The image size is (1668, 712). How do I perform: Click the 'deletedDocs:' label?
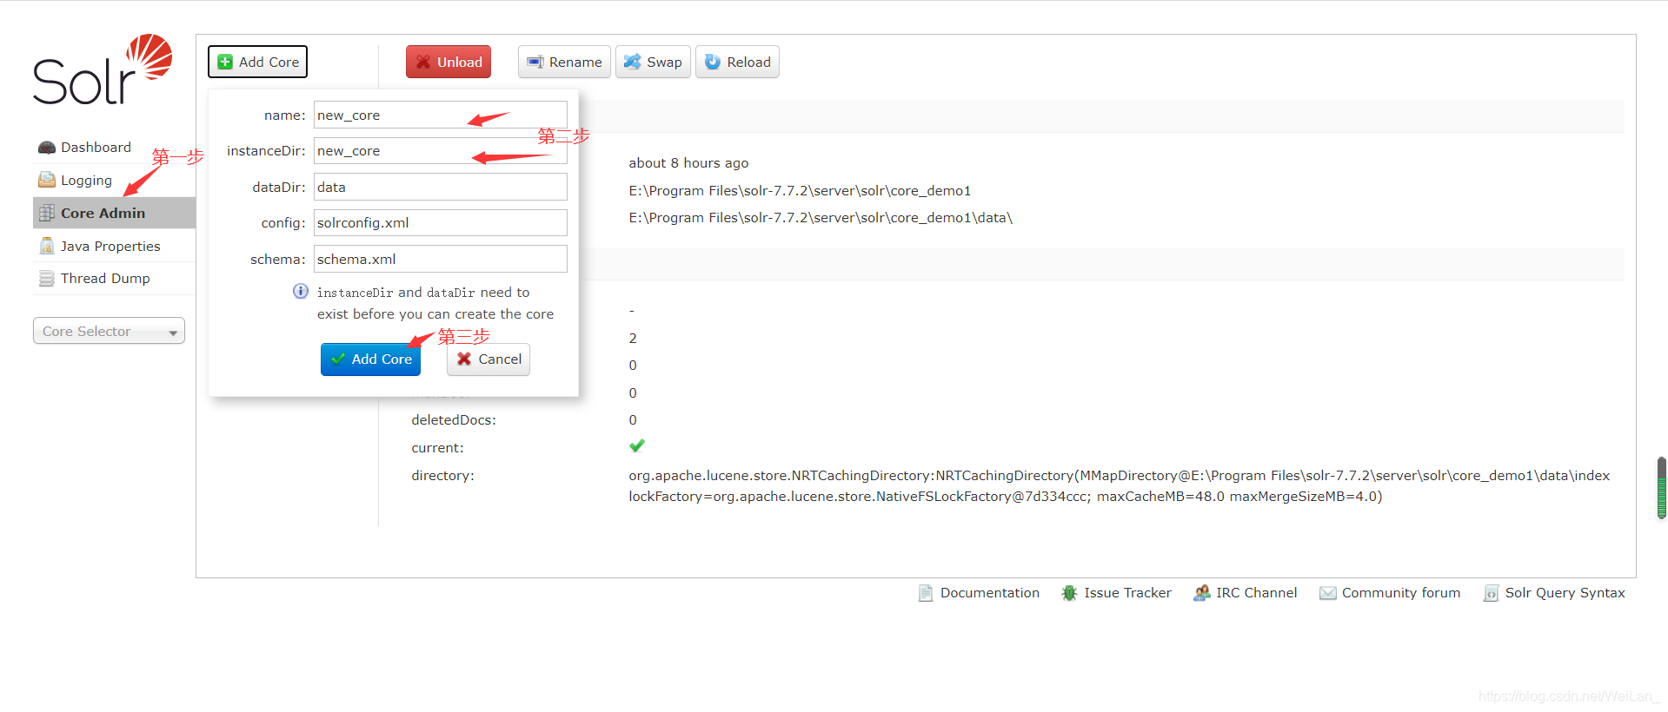[454, 420]
